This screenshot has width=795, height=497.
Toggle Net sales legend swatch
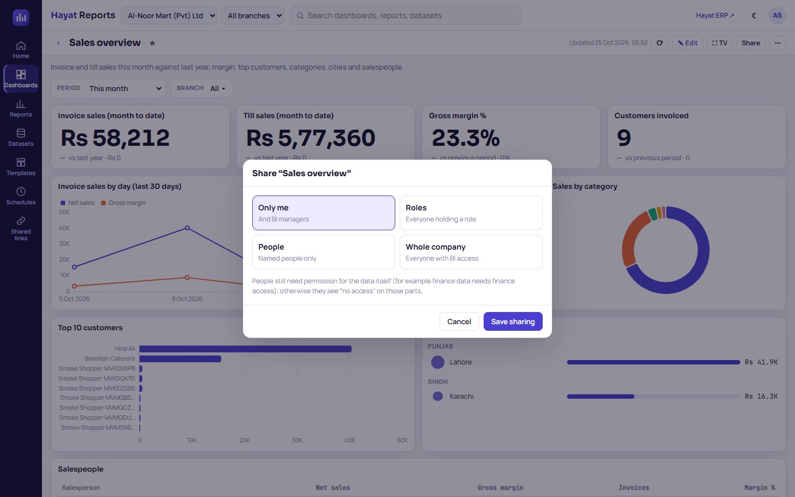coord(63,203)
